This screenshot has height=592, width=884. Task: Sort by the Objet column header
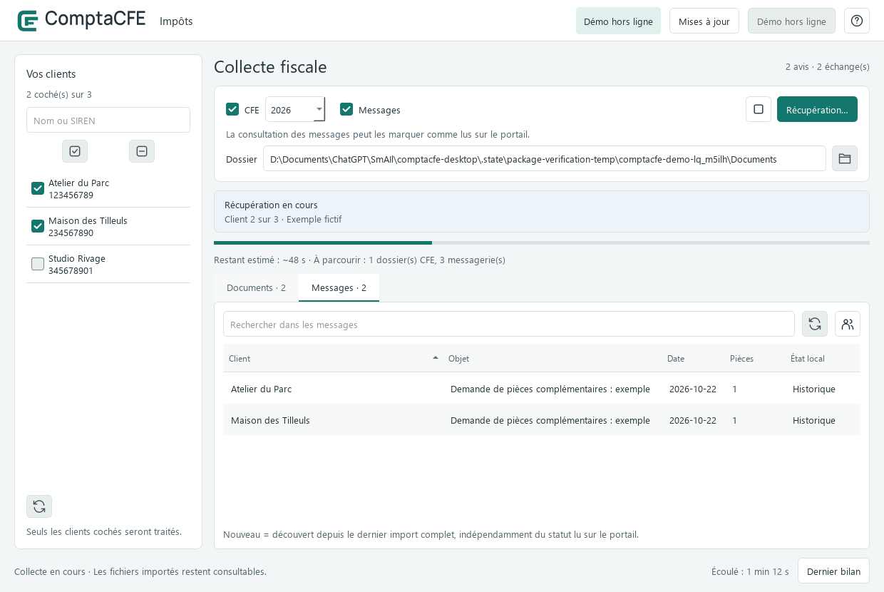pyautogui.click(x=552, y=358)
